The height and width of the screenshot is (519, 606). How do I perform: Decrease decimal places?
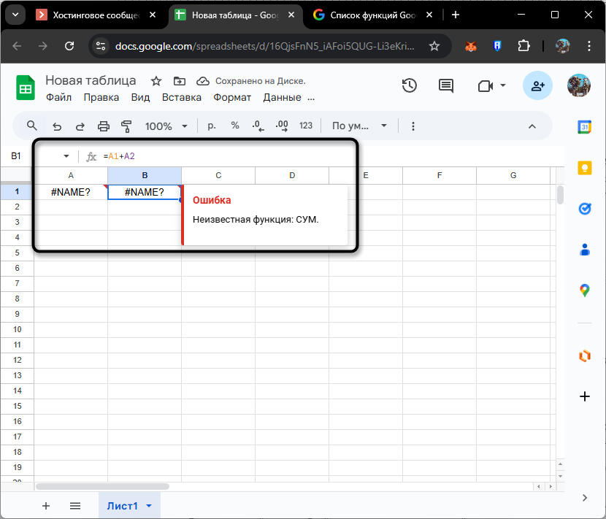(258, 126)
